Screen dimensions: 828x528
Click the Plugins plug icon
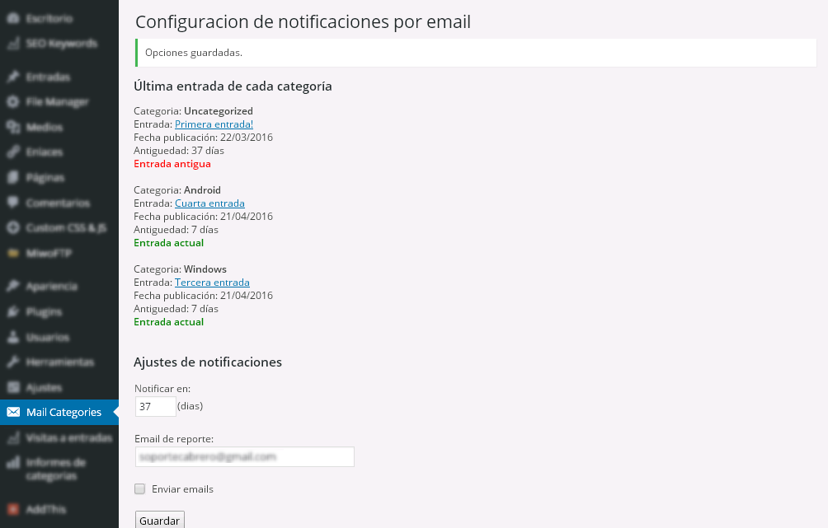pyautogui.click(x=13, y=311)
